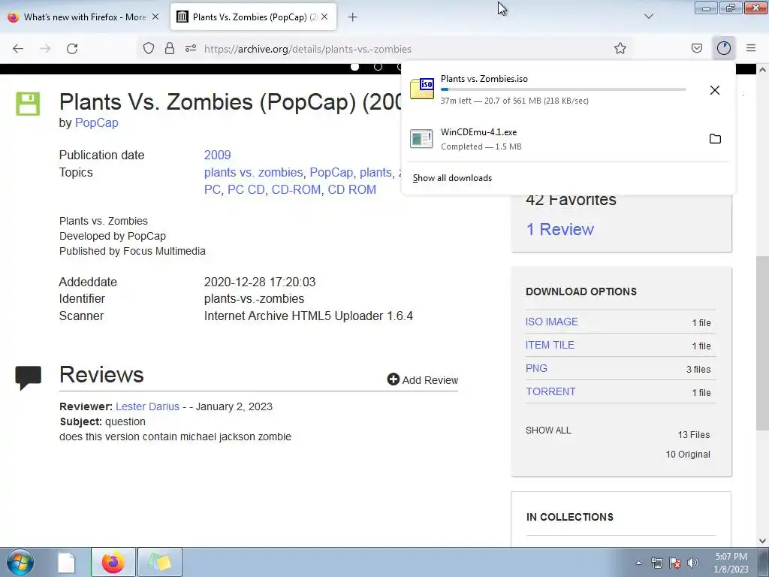This screenshot has width=769, height=577.
Task: Open the PopCap topic link
Action: pos(331,173)
